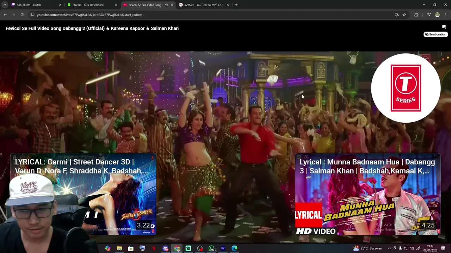Switch to the Y2Mate YouTube to MP3 tab
The width and height of the screenshot is (451, 253).
[204, 5]
